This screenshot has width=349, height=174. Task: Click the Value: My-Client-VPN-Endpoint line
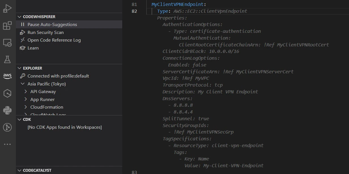[224, 166]
